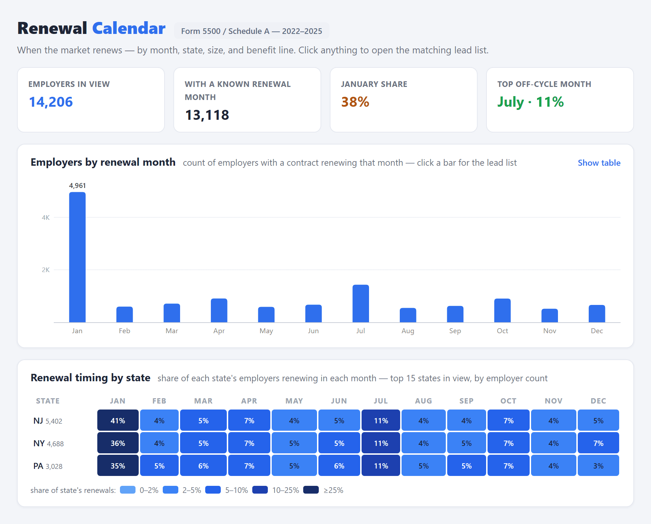This screenshot has width=651, height=524.
Task: Click the 0–2% legend swatch
Action: [x=128, y=490]
